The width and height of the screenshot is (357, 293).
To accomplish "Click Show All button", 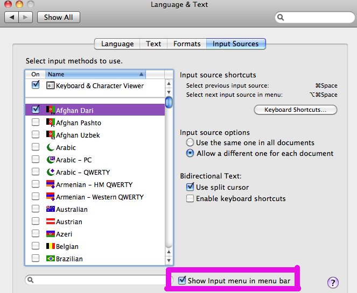I will tap(59, 17).
